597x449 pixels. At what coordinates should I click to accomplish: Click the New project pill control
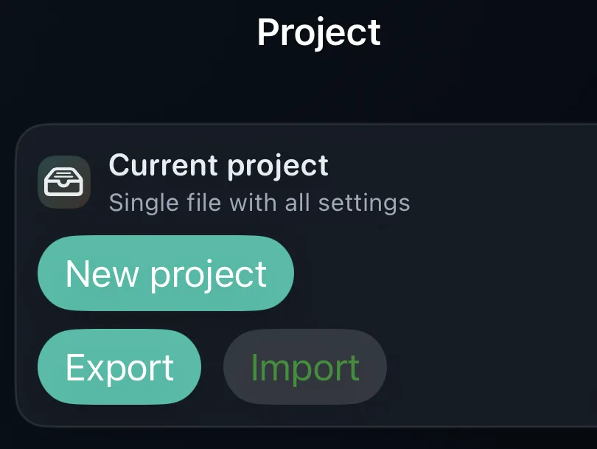tap(165, 273)
